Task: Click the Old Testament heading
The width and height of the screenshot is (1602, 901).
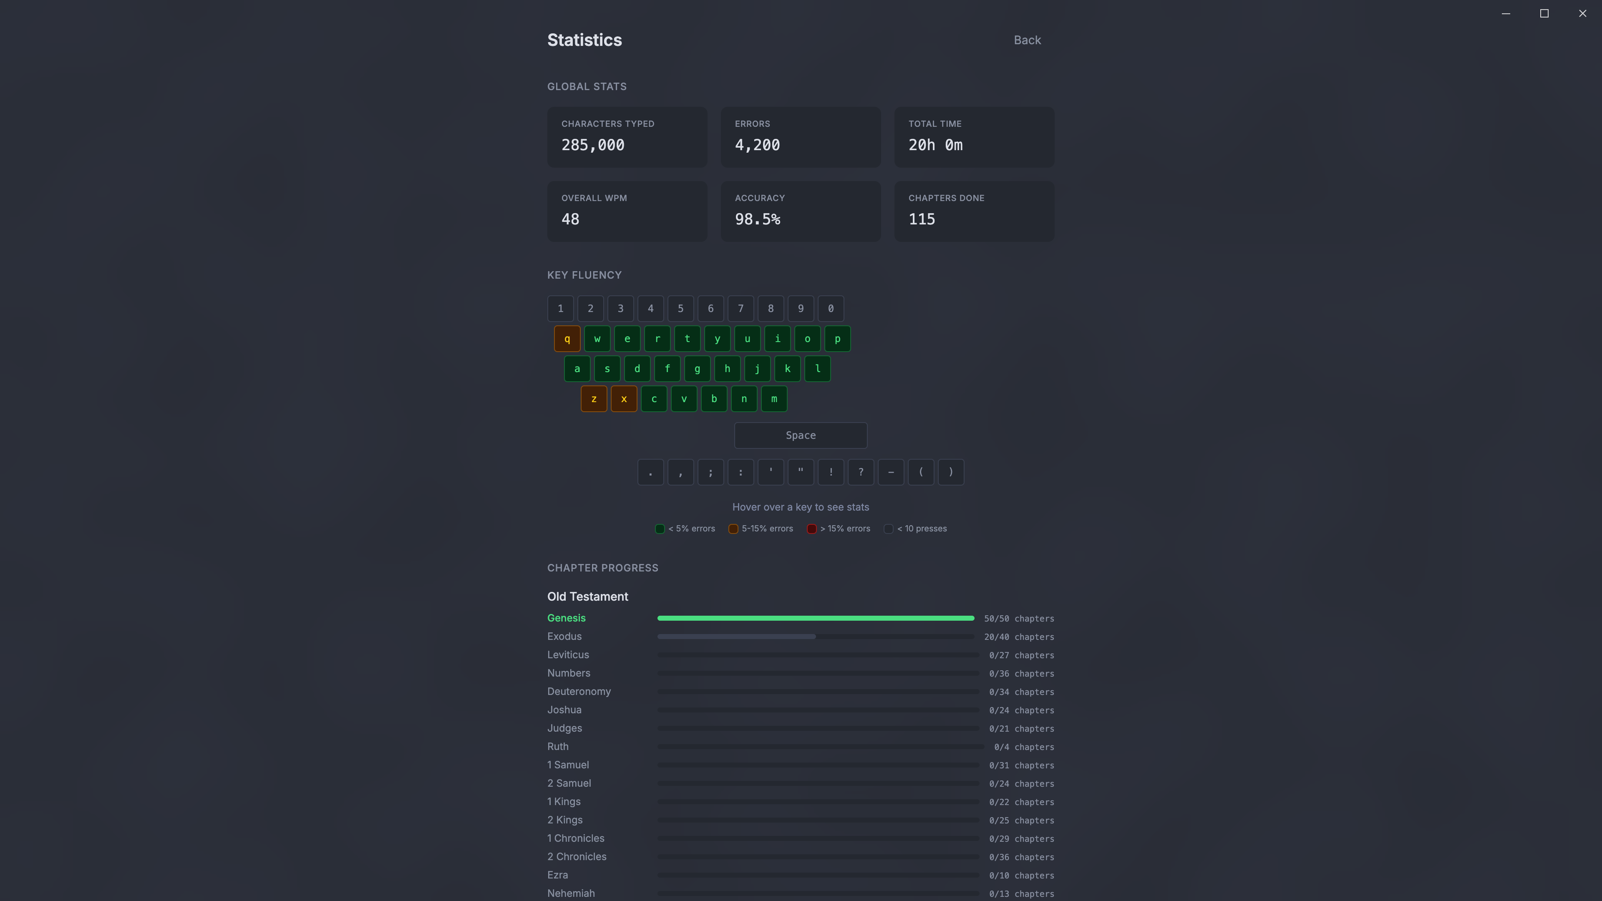Action: (x=588, y=596)
